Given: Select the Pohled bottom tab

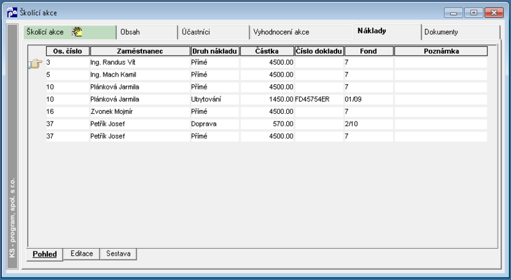Looking at the screenshot, I should (45, 254).
